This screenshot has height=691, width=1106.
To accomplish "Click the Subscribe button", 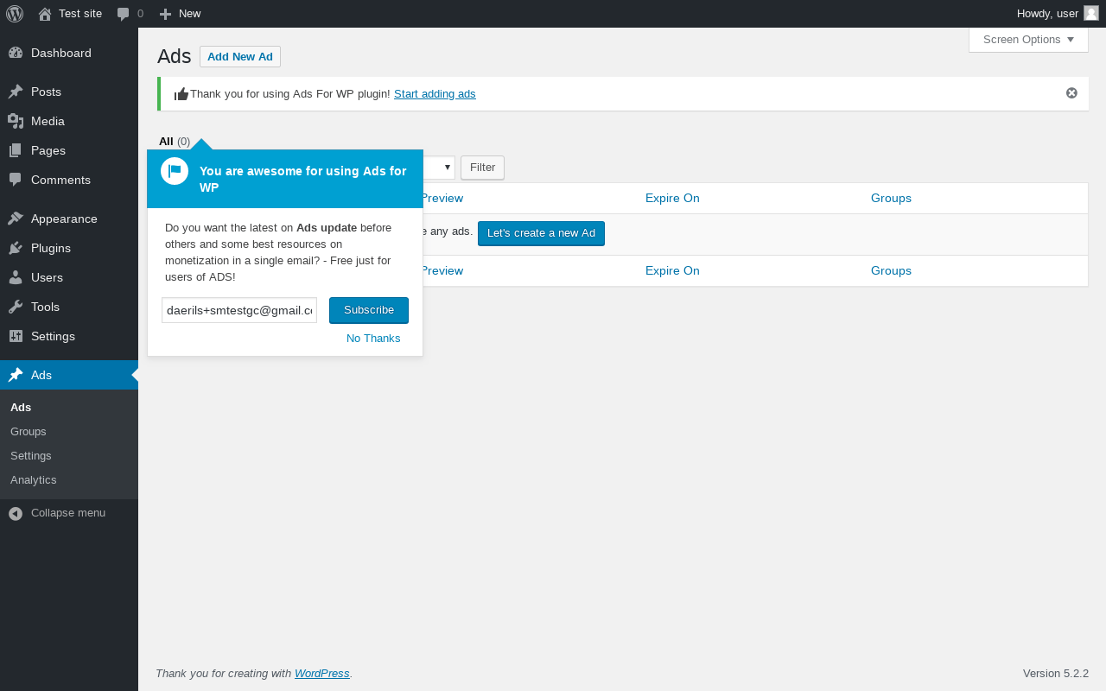I will (369, 310).
